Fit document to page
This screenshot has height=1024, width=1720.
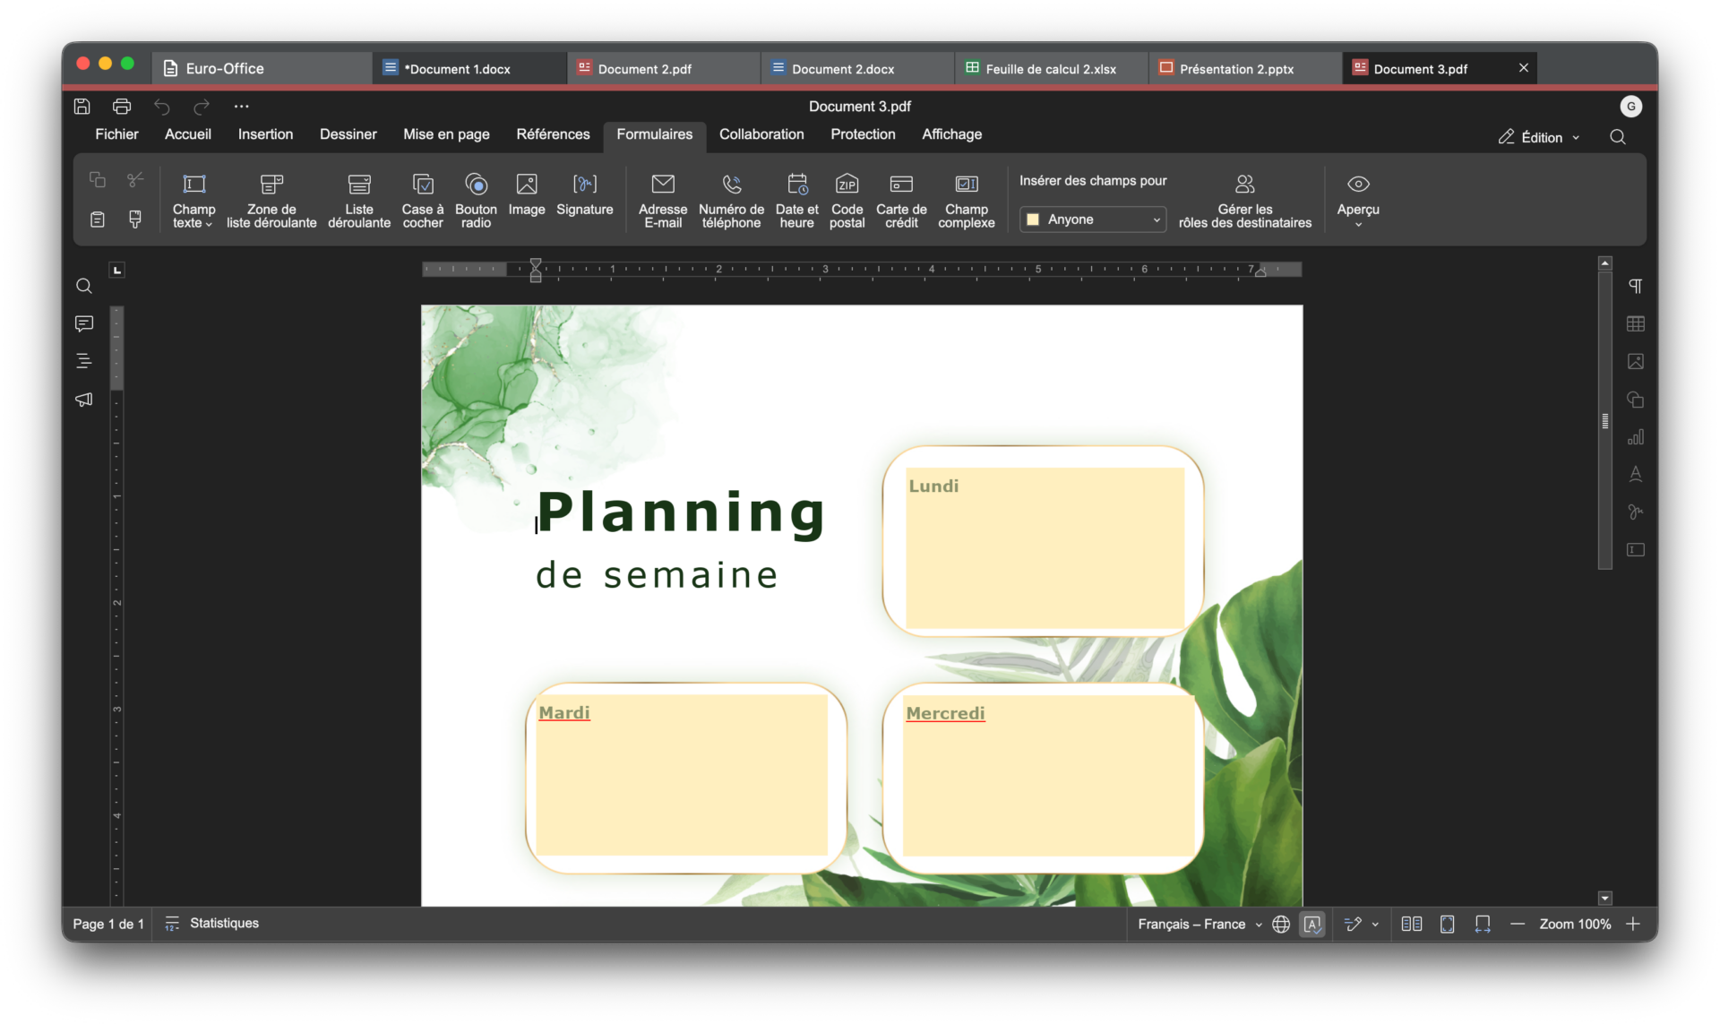pos(1447,924)
